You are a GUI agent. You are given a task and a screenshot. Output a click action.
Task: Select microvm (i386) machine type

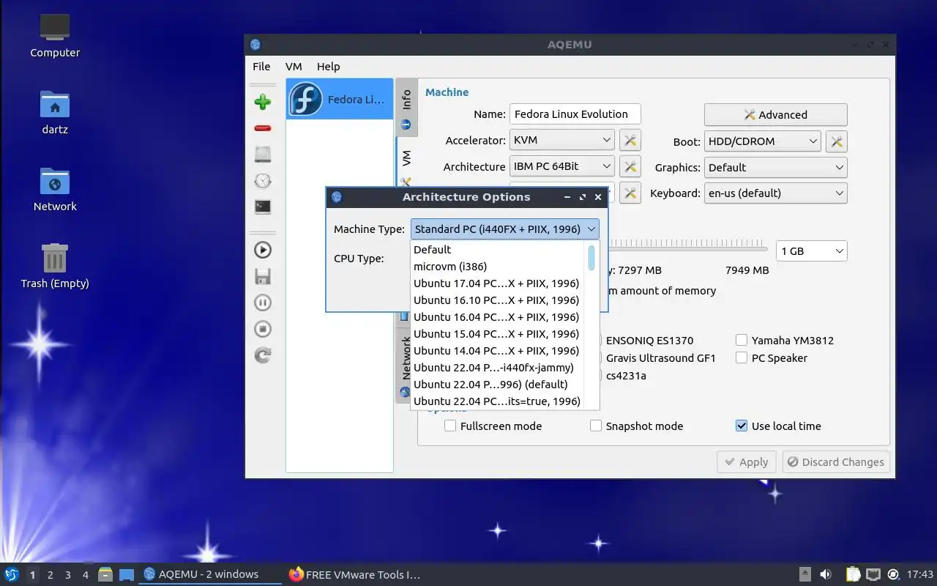(x=499, y=267)
